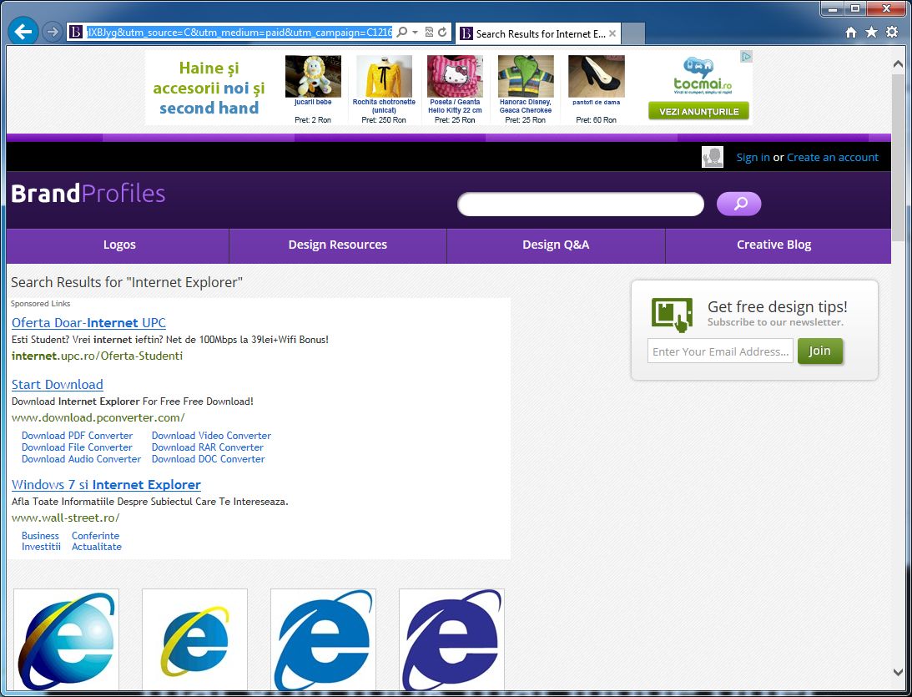912x697 pixels.
Task: Click the internet.upc.ro/Oferta-Studenti URL text
Action: coord(97,356)
